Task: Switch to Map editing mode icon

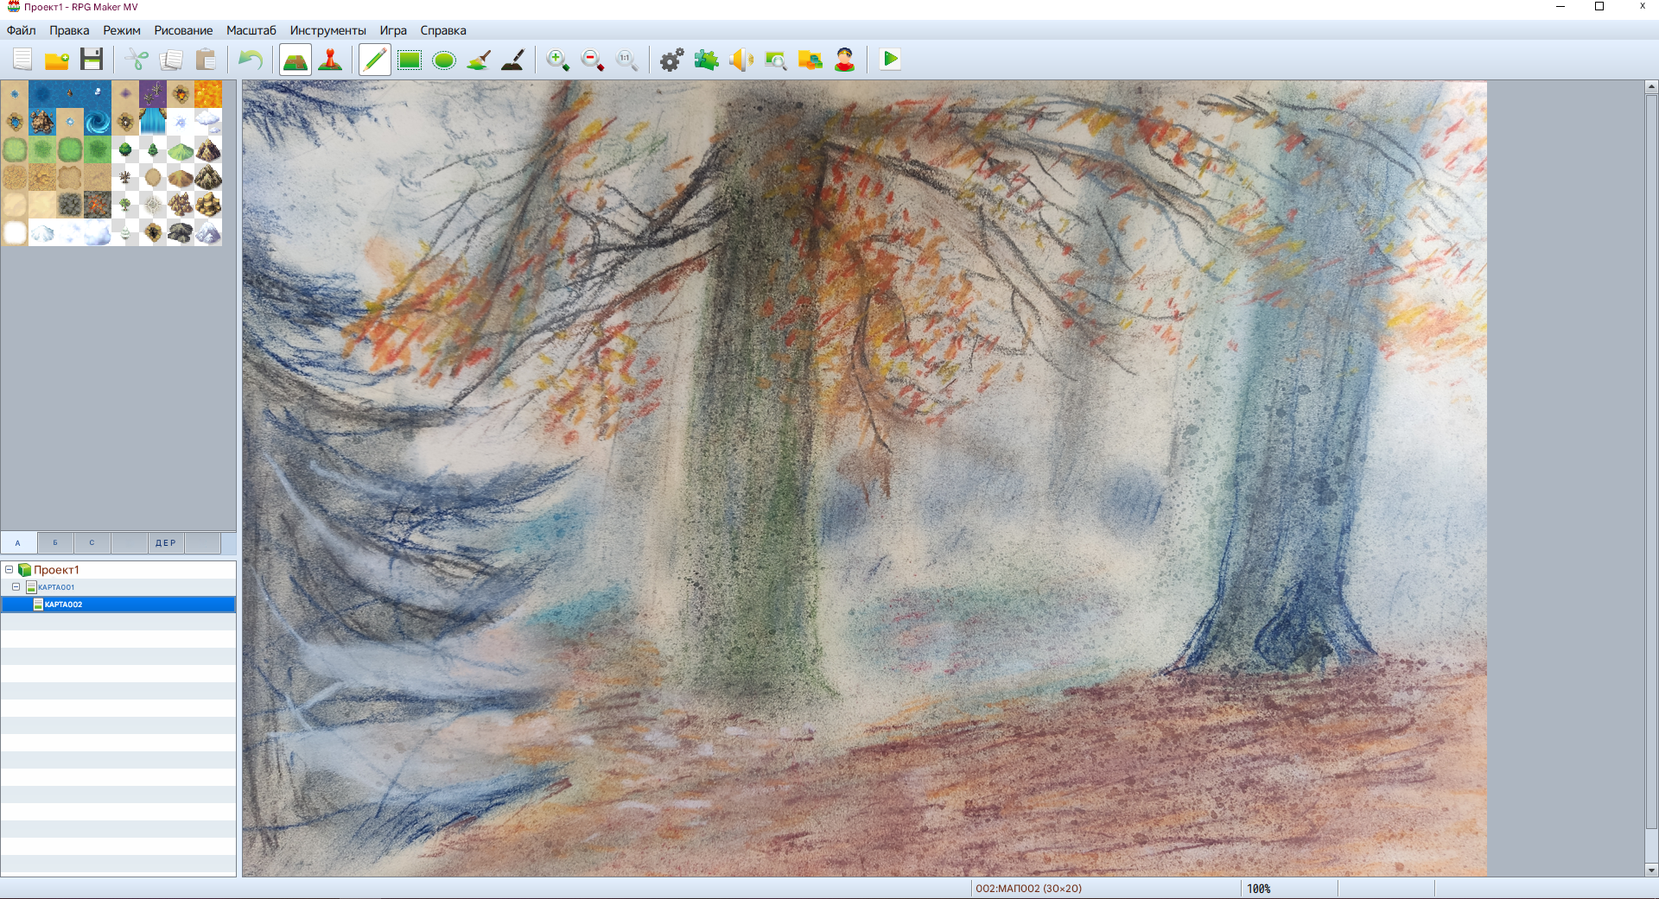Action: (x=296, y=60)
